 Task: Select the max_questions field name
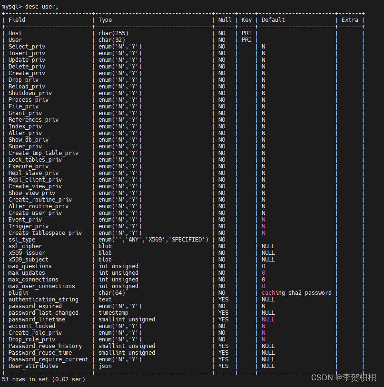30,267
